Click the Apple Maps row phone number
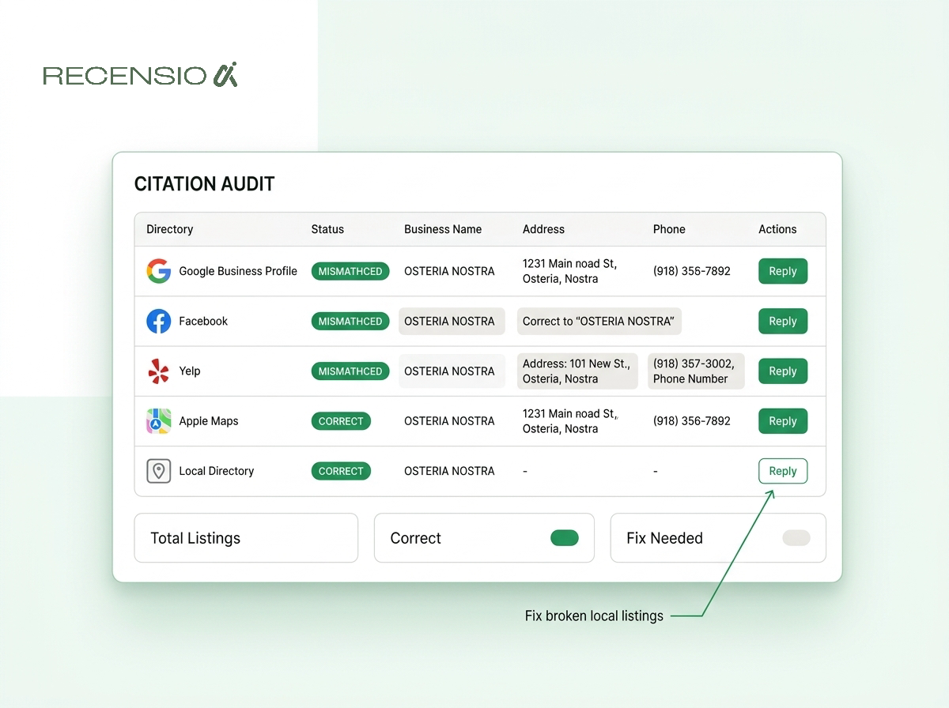 (692, 421)
